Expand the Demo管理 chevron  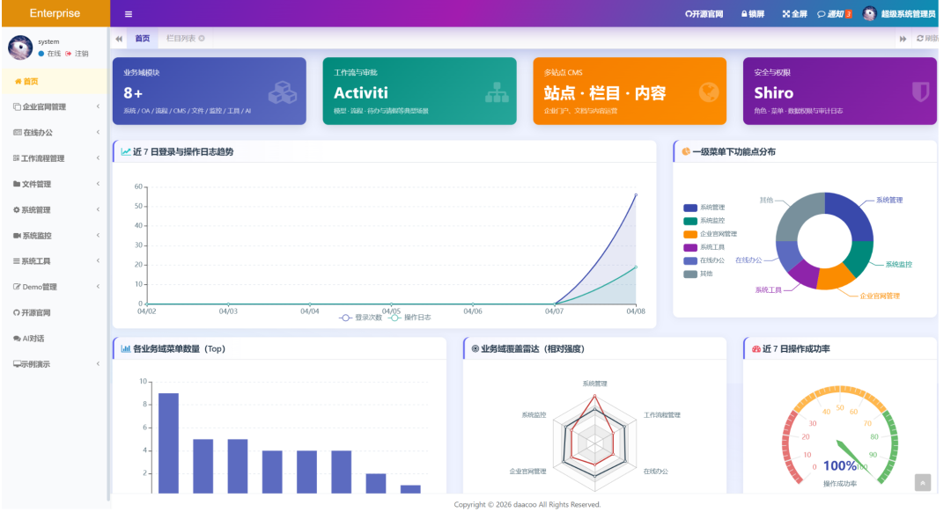[99, 287]
